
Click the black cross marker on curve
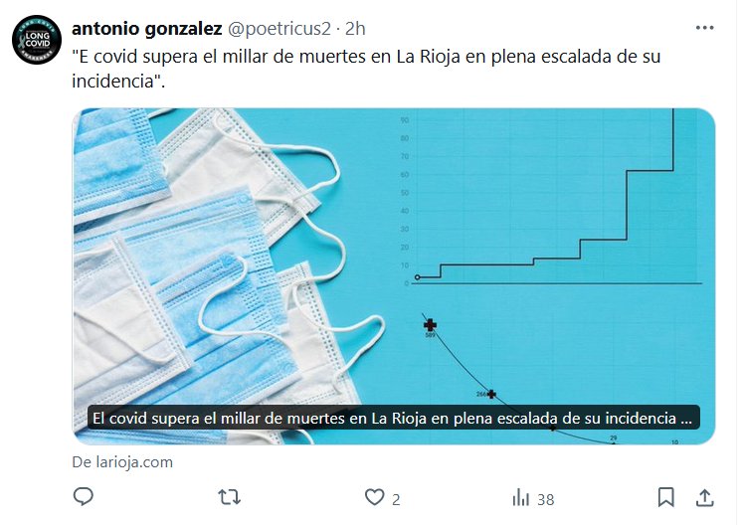point(430,325)
